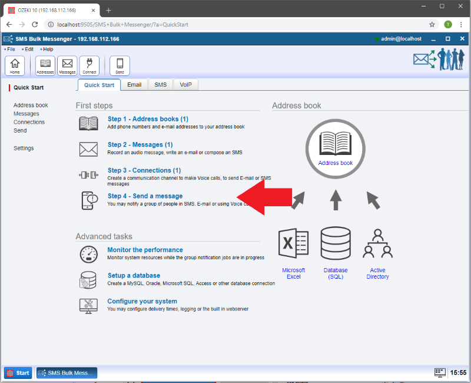
Task: Click Step 4 - Send a message
Action: pyautogui.click(x=145, y=196)
